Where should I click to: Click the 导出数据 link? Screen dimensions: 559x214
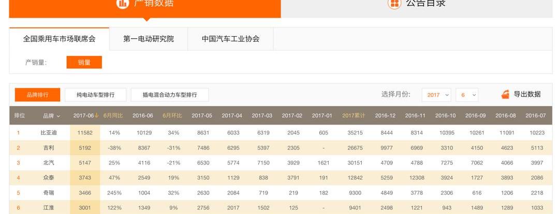click(527, 95)
